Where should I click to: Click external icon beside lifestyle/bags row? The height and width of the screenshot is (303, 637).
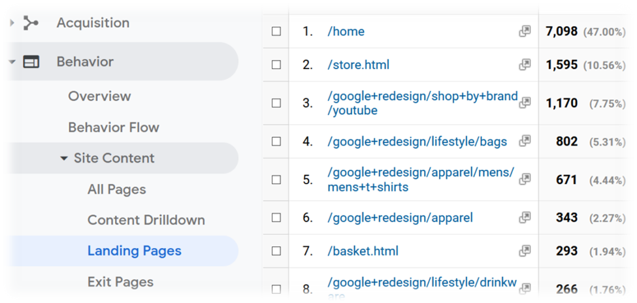point(525,141)
